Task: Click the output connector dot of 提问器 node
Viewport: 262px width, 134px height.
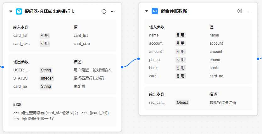Action: pos(122,67)
